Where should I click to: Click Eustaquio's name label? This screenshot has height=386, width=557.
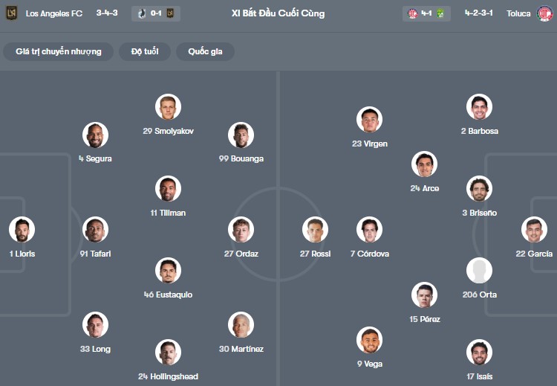click(169, 295)
